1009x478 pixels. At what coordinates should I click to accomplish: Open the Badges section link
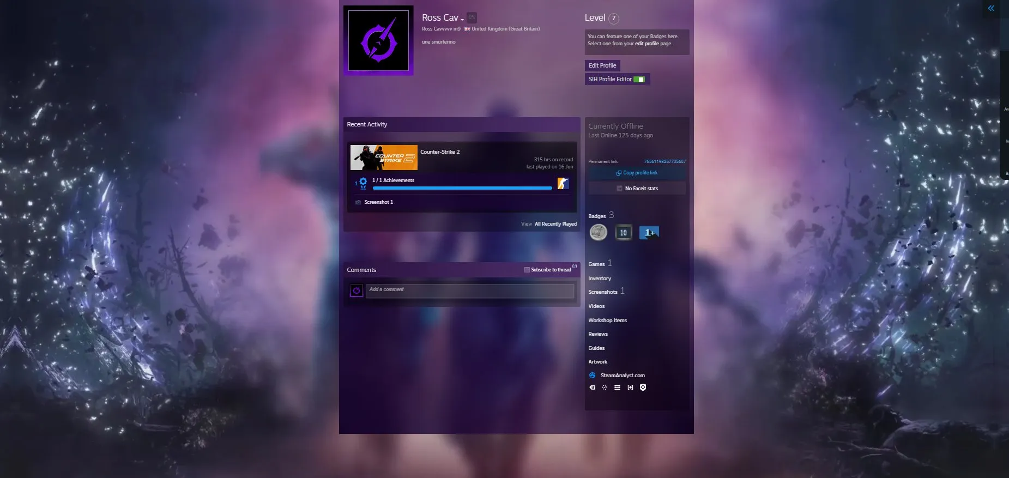(597, 216)
